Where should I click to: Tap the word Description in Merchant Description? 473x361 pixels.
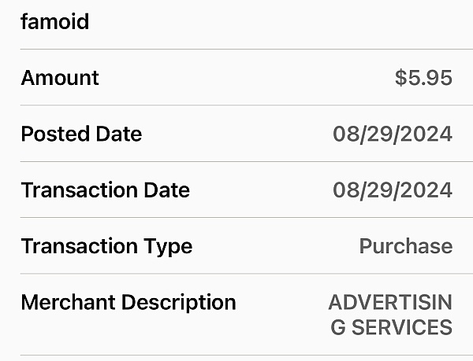(179, 303)
